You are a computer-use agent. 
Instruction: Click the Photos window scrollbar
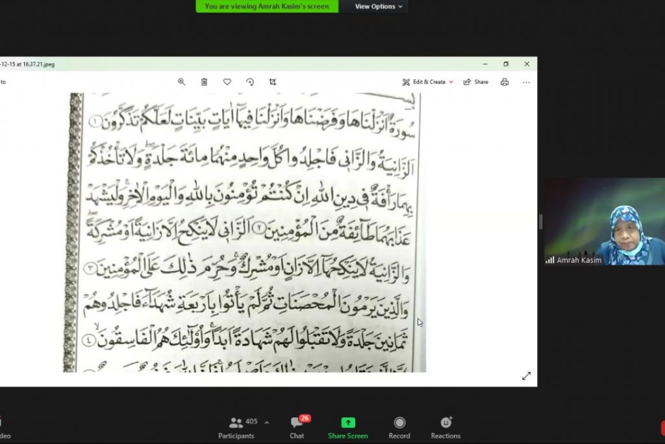pos(540,221)
